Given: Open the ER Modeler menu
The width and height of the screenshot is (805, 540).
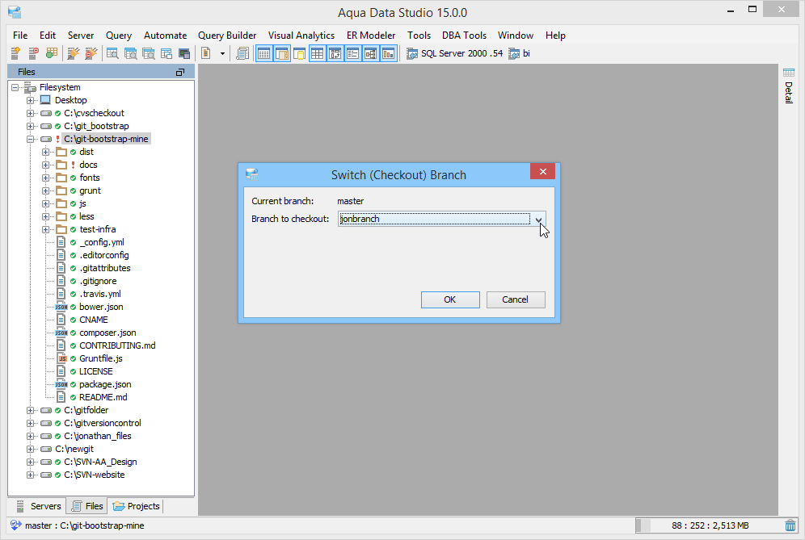Looking at the screenshot, I should pyautogui.click(x=371, y=36).
